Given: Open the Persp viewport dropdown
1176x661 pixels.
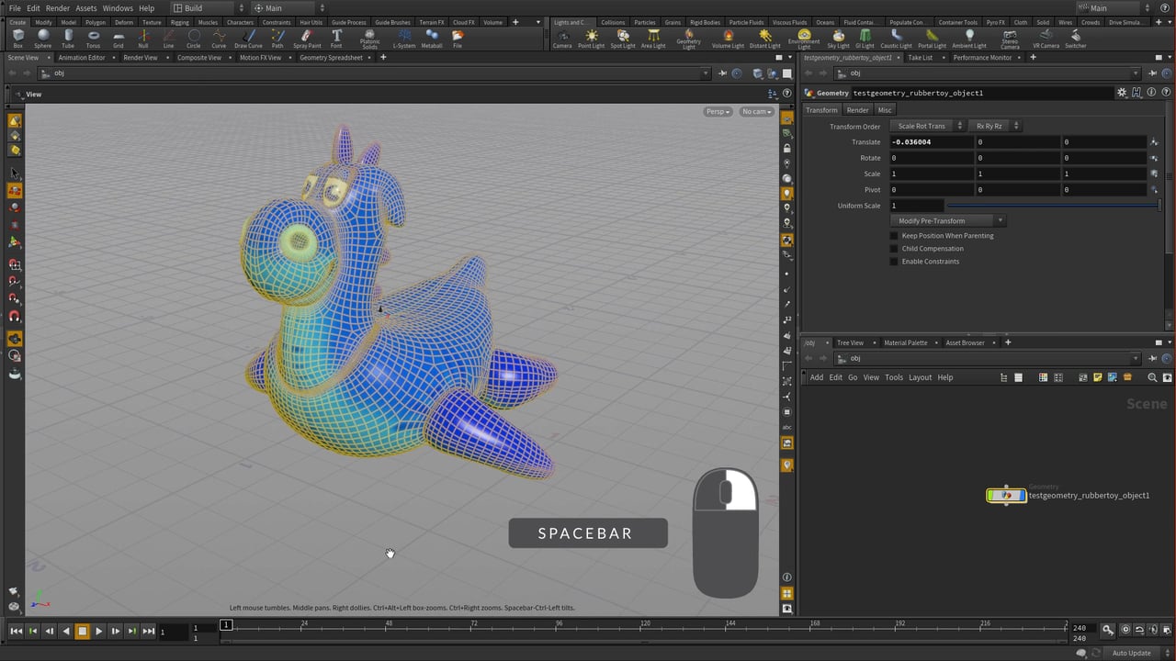Looking at the screenshot, I should pos(718,112).
